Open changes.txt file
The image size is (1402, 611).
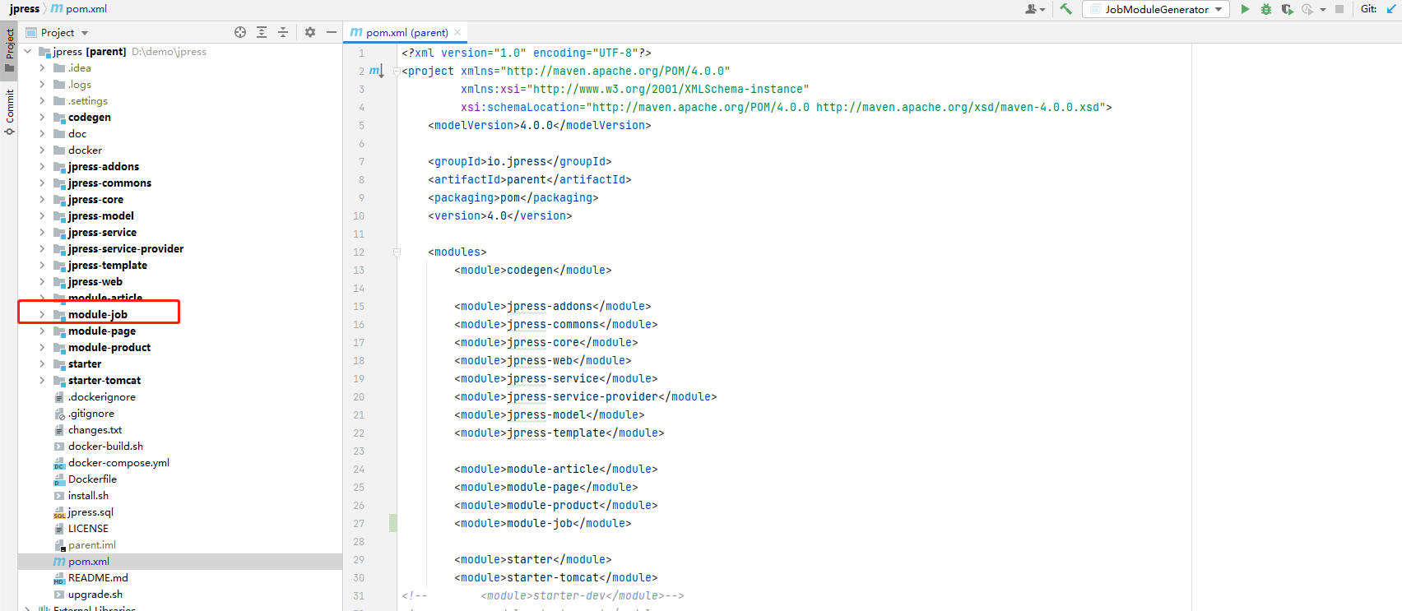95,430
